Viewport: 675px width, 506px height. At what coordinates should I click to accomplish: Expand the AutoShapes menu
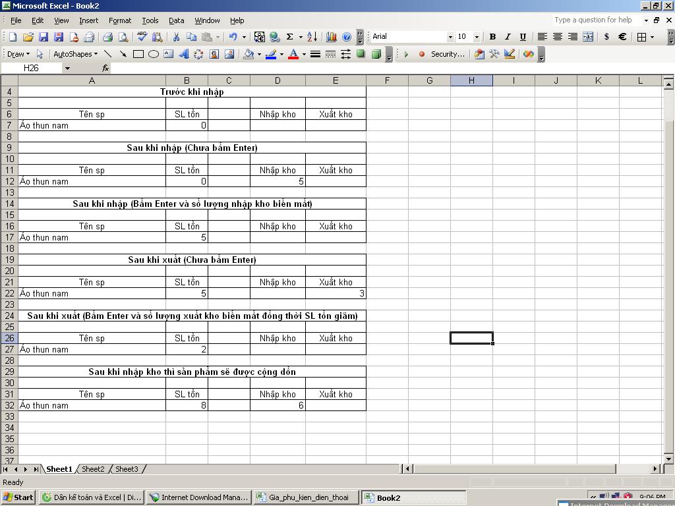(x=75, y=54)
